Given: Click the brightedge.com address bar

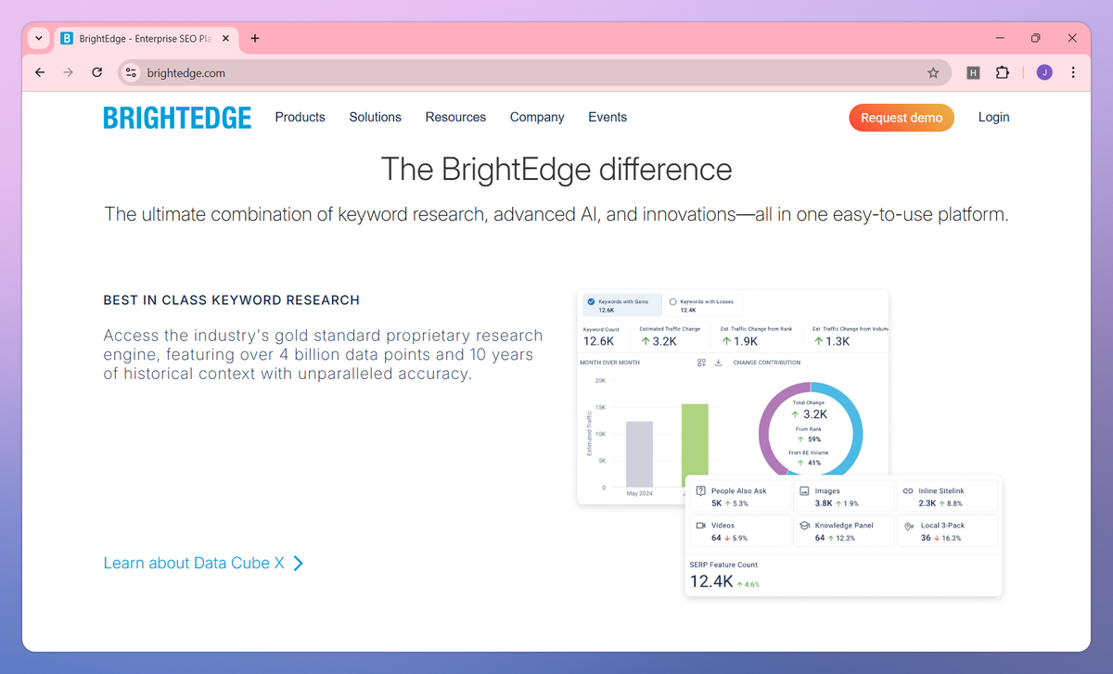Looking at the screenshot, I should 534,72.
